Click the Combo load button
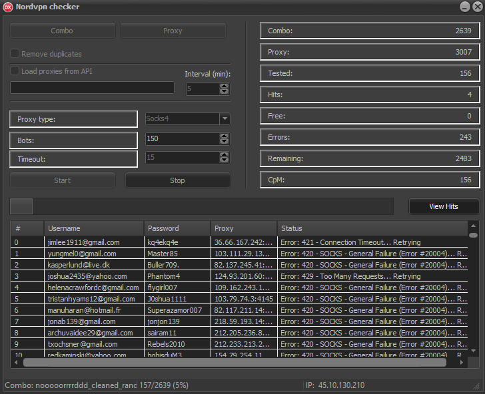485x394 pixels. [x=62, y=31]
